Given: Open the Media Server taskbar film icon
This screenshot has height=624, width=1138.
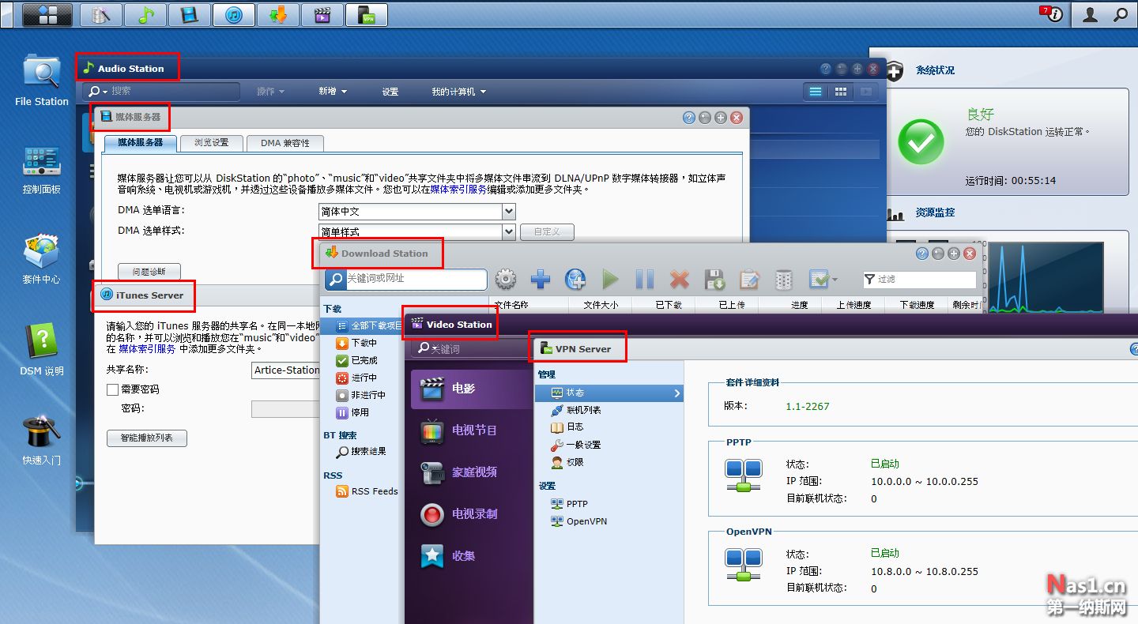Looking at the screenshot, I should pyautogui.click(x=190, y=14).
